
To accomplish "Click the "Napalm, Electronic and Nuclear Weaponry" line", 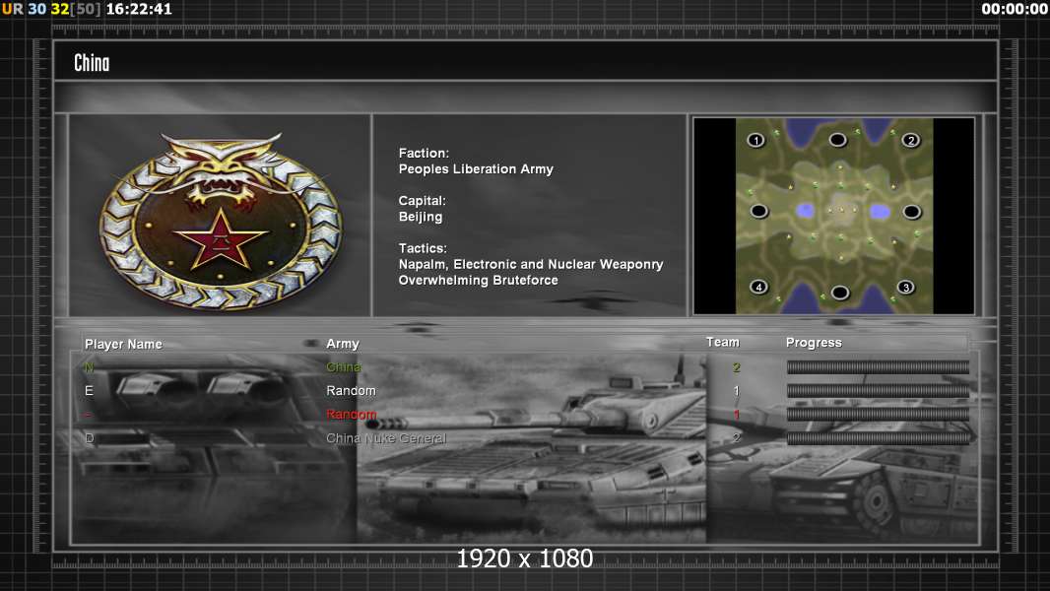I will point(531,264).
